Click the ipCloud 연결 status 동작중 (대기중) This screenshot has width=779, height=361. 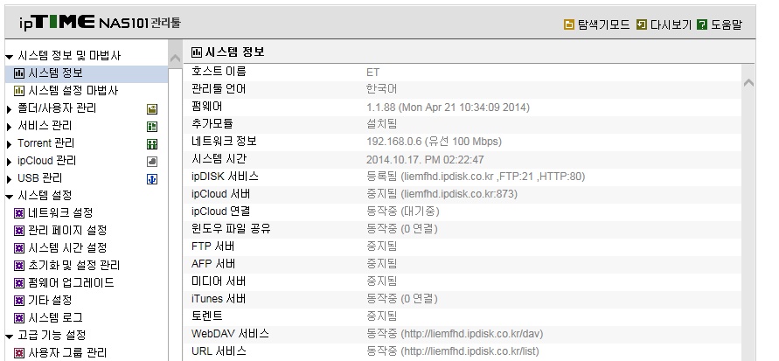pos(403,211)
